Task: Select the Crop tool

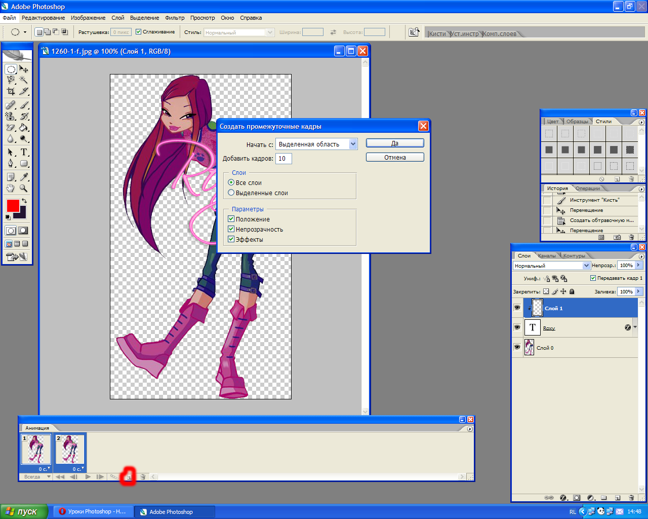Action: coord(11,91)
